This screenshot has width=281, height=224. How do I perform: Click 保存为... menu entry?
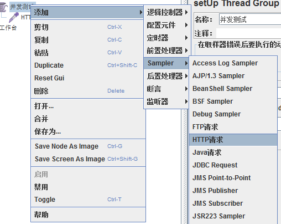pyautogui.click(x=89, y=131)
